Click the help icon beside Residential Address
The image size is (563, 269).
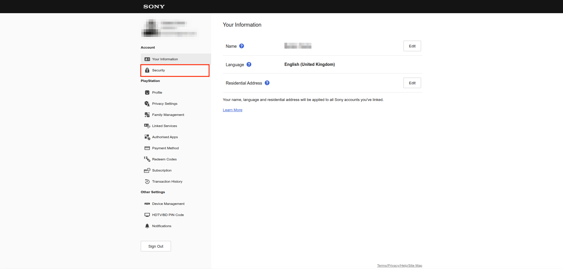pyautogui.click(x=267, y=83)
